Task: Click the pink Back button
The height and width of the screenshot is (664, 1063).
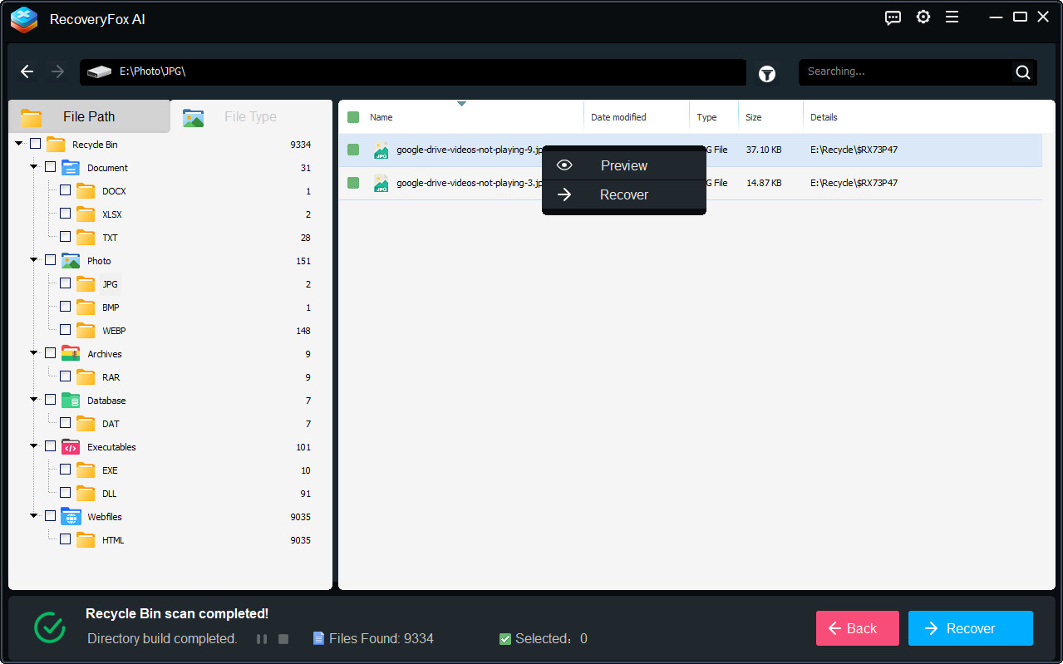Action: point(858,628)
